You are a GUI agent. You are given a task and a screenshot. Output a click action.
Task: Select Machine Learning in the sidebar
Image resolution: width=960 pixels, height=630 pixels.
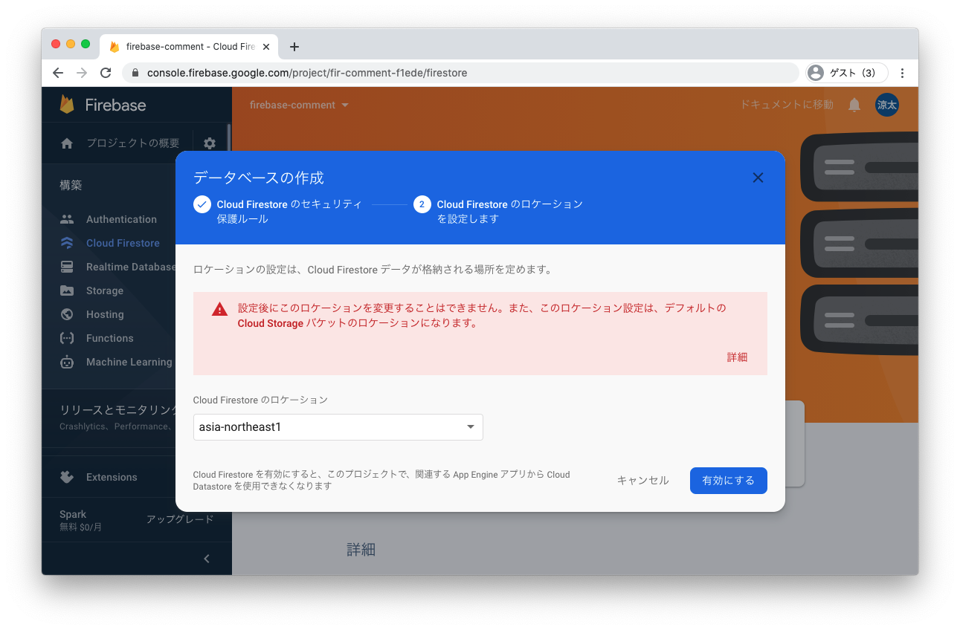pyautogui.click(x=129, y=362)
